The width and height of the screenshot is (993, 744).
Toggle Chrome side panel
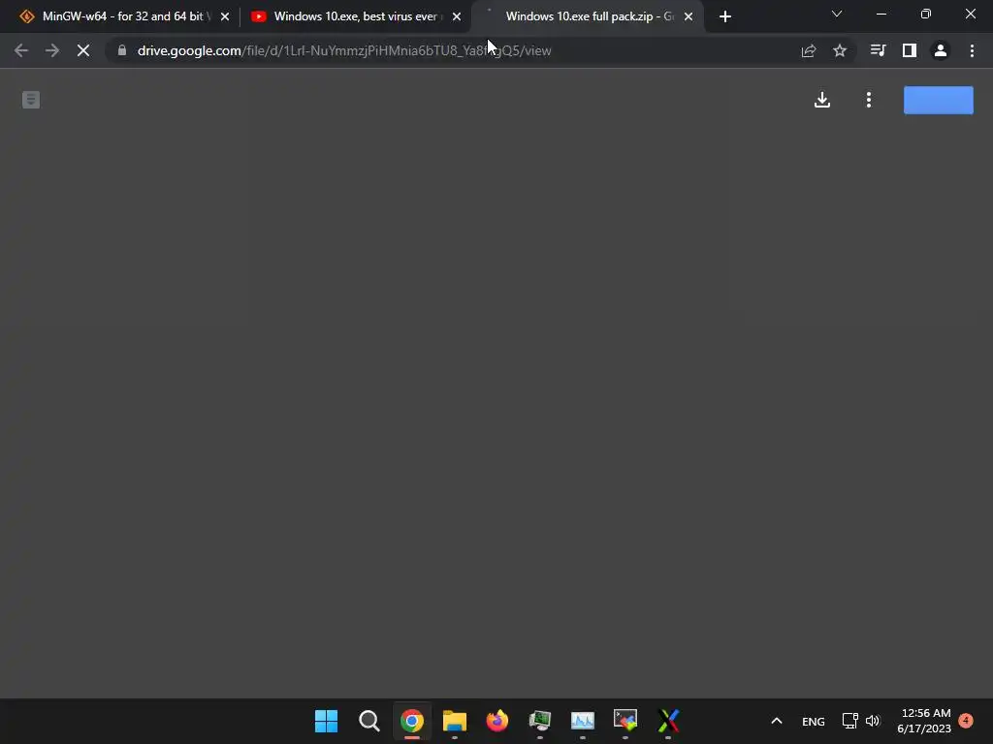tap(910, 50)
